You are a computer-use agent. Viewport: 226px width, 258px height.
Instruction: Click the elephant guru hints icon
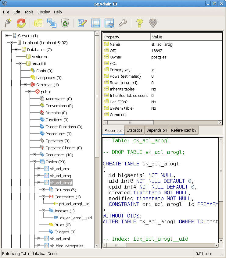[153, 23]
